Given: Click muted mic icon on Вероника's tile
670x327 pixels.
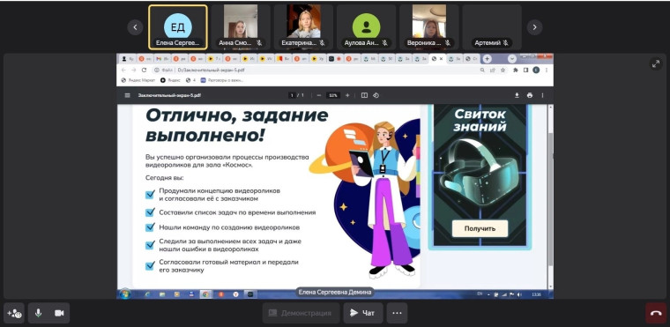Looking at the screenshot, I should tap(447, 42).
